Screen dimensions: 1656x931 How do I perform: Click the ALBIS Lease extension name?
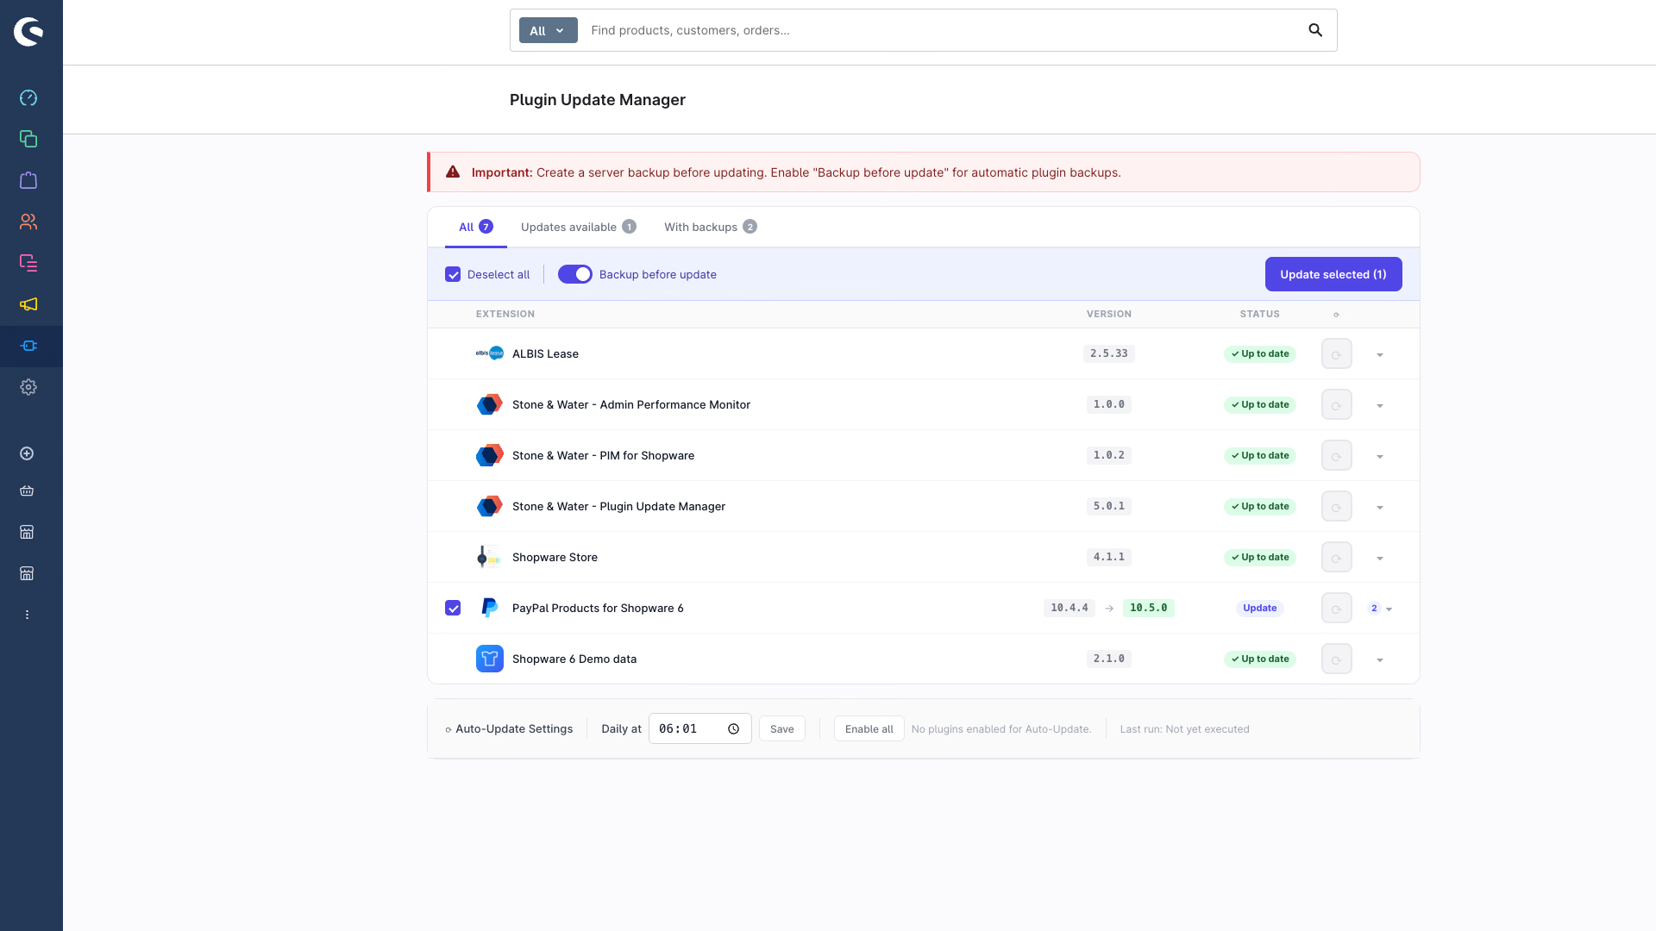point(545,354)
